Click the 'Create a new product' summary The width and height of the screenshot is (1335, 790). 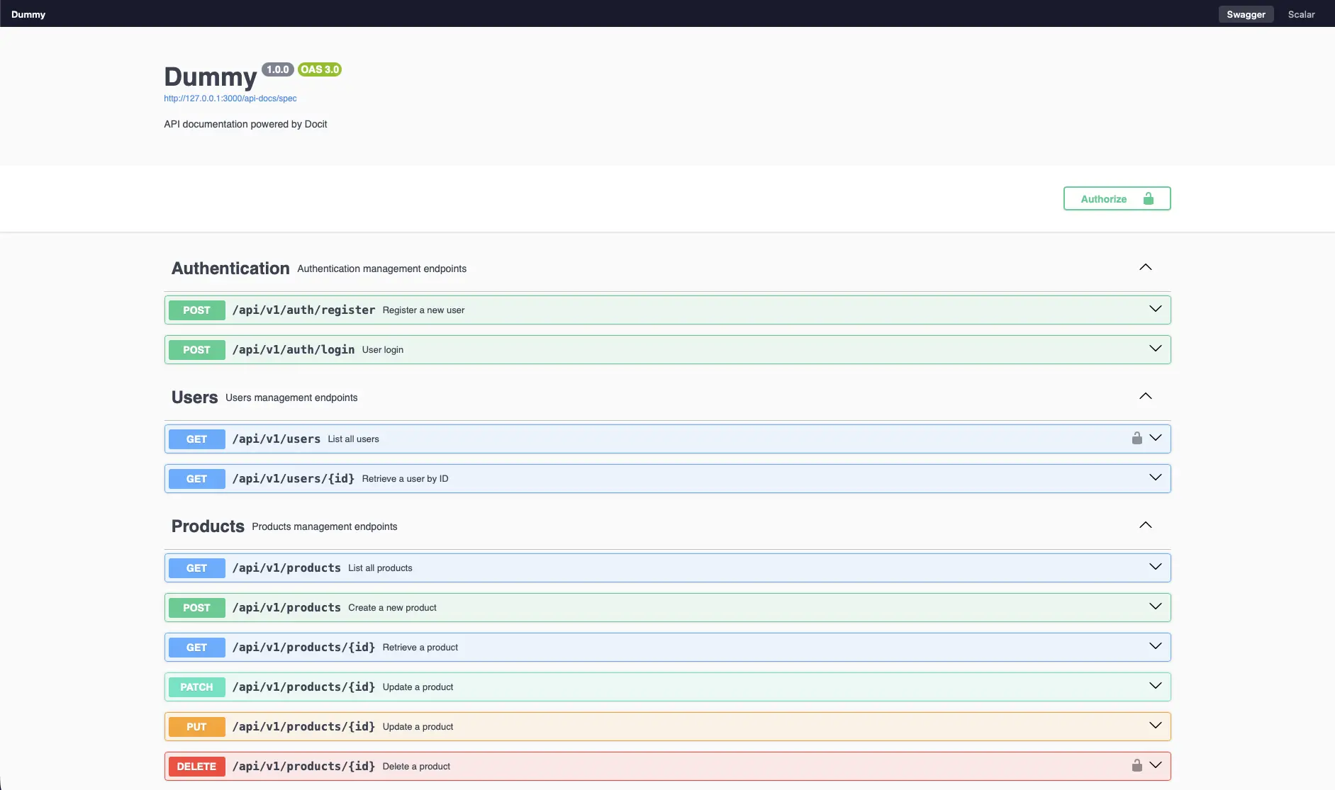(392, 608)
